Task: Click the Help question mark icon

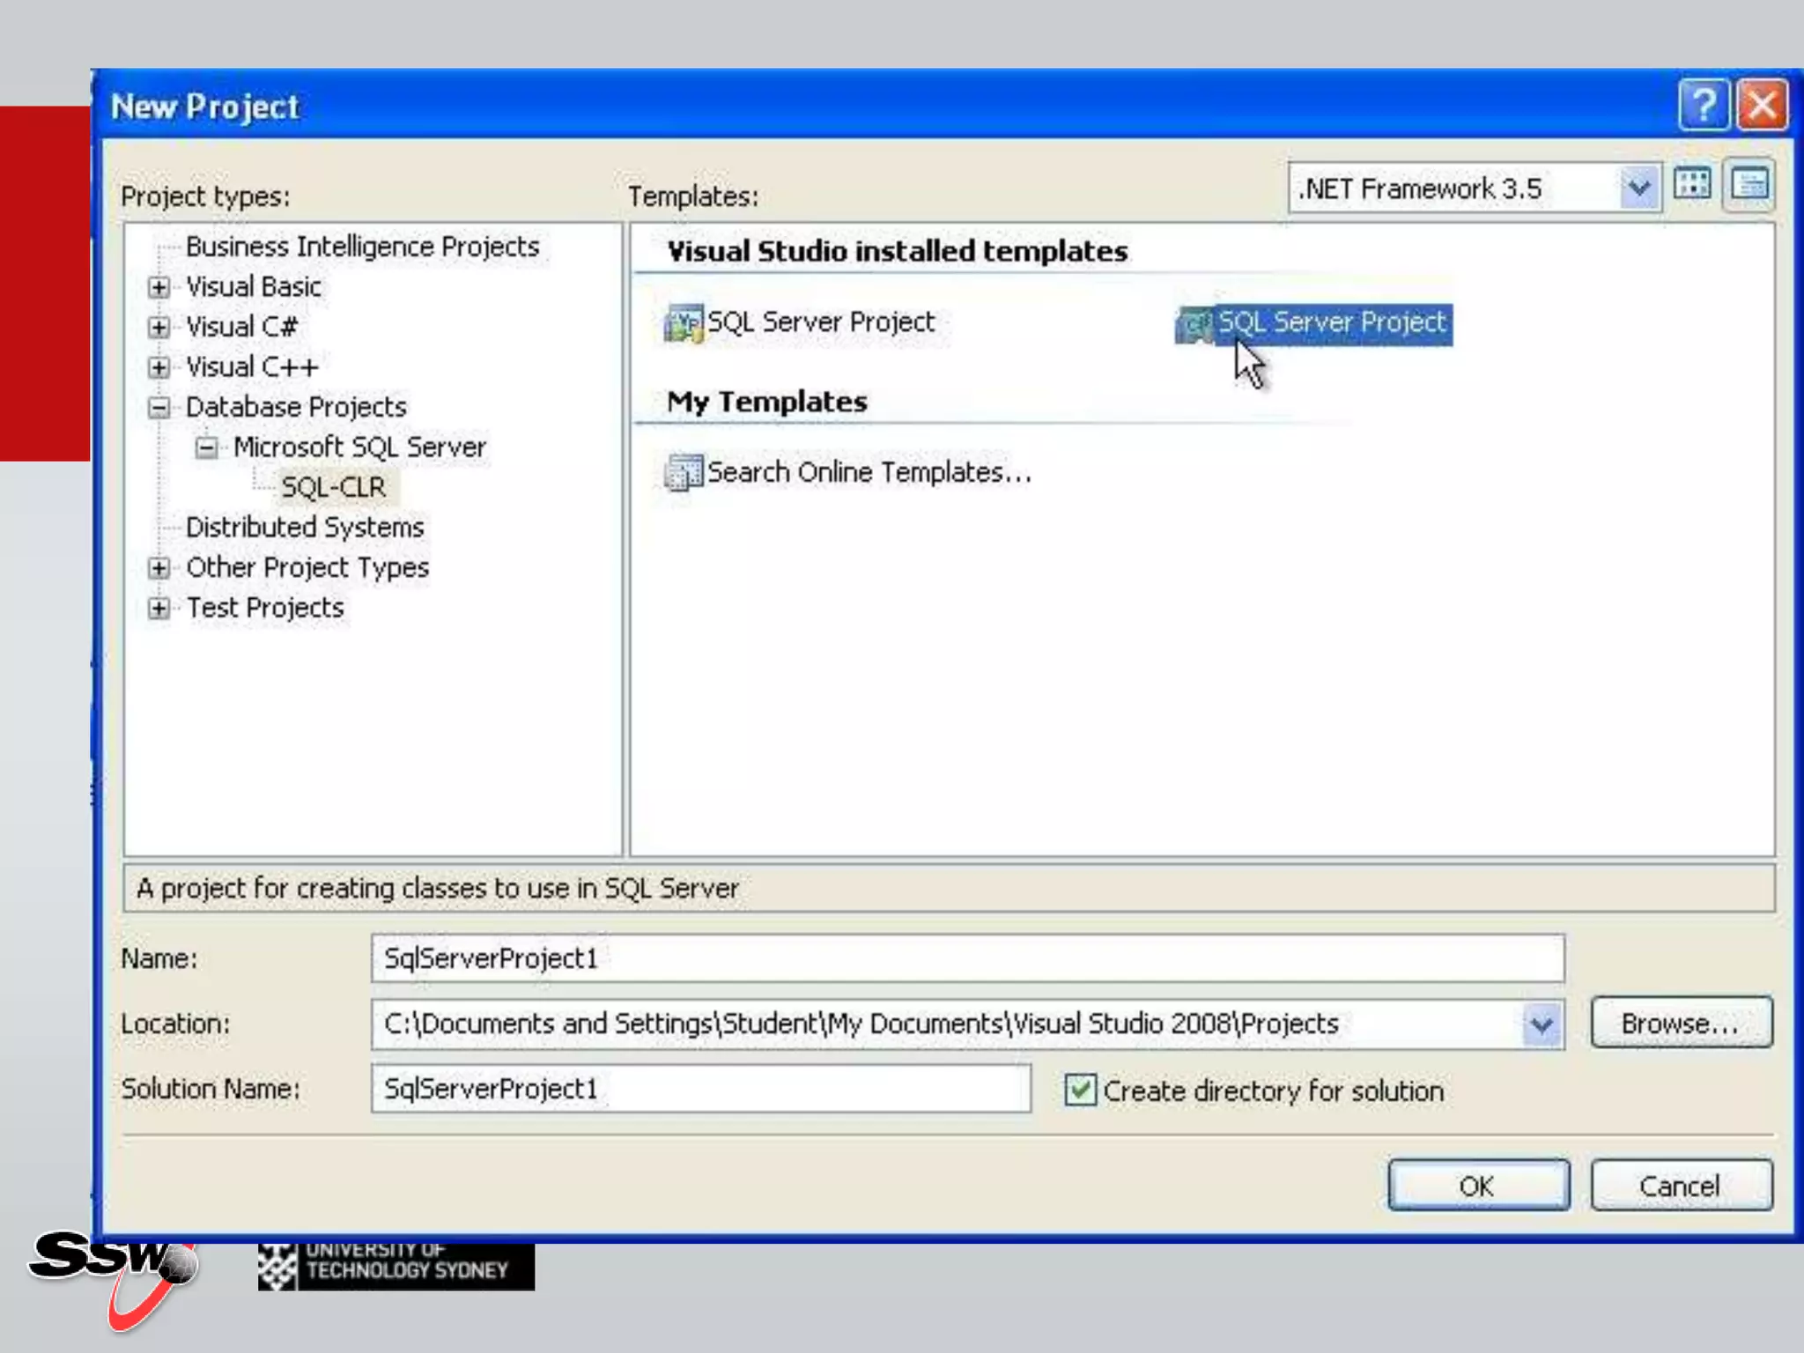Action: (x=1704, y=105)
